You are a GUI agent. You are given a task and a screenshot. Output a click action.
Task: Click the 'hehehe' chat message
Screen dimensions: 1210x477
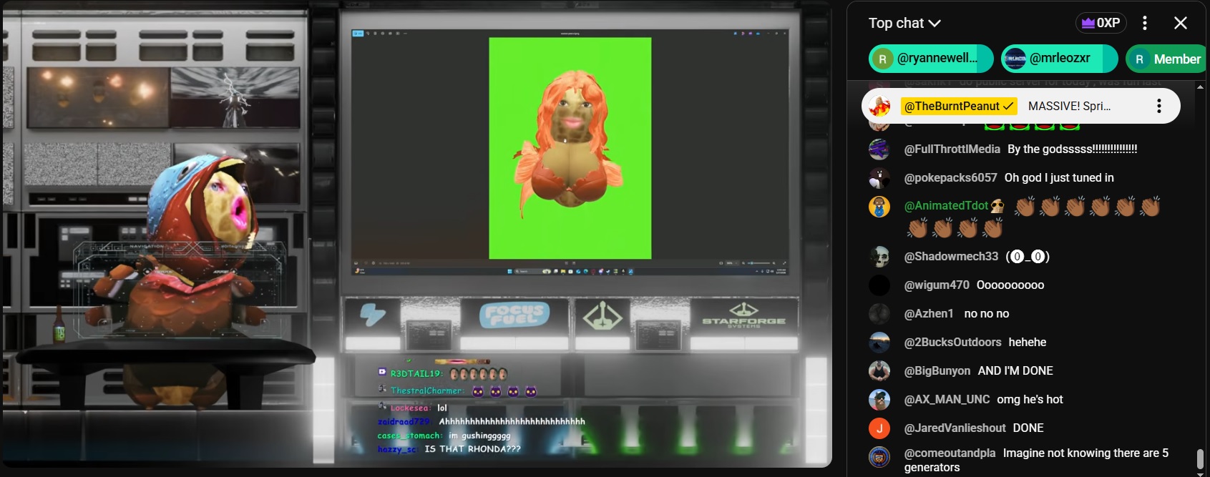1028,342
